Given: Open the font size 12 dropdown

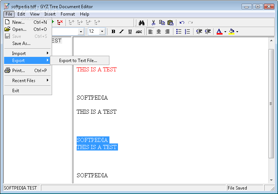Looking at the screenshot, I should [102, 32].
